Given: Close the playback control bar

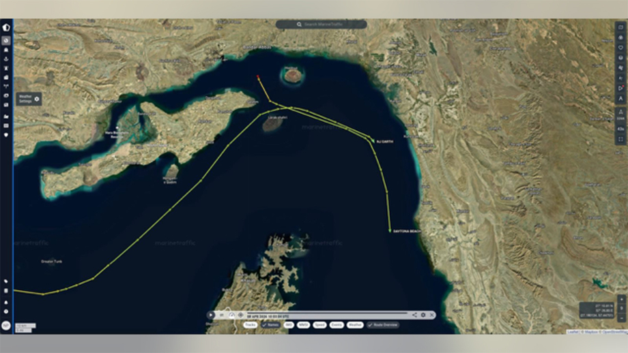Looking at the screenshot, I should [x=431, y=315].
